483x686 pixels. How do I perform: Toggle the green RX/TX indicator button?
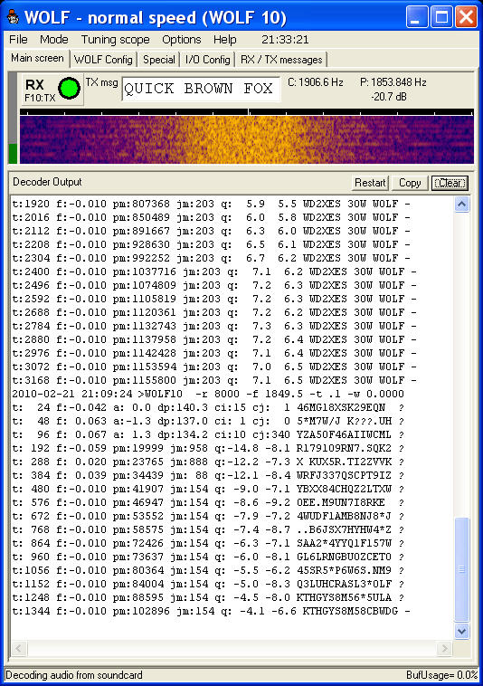69,88
